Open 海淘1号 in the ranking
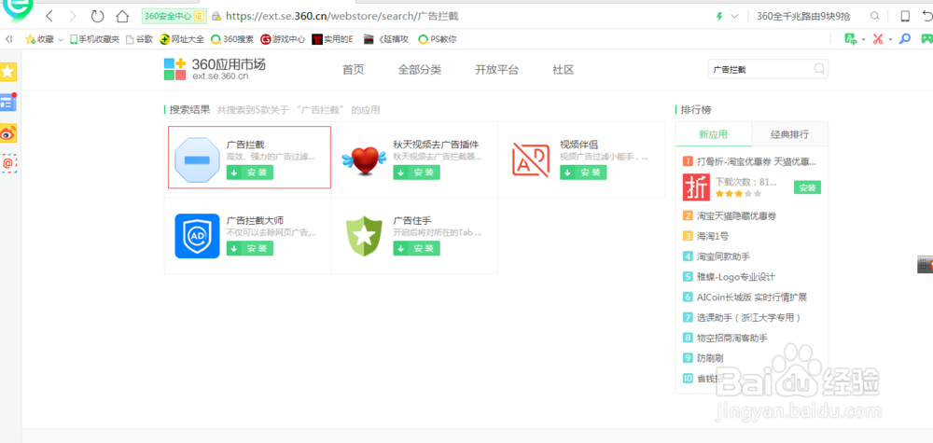Image resolution: width=933 pixels, height=443 pixels. (x=712, y=236)
